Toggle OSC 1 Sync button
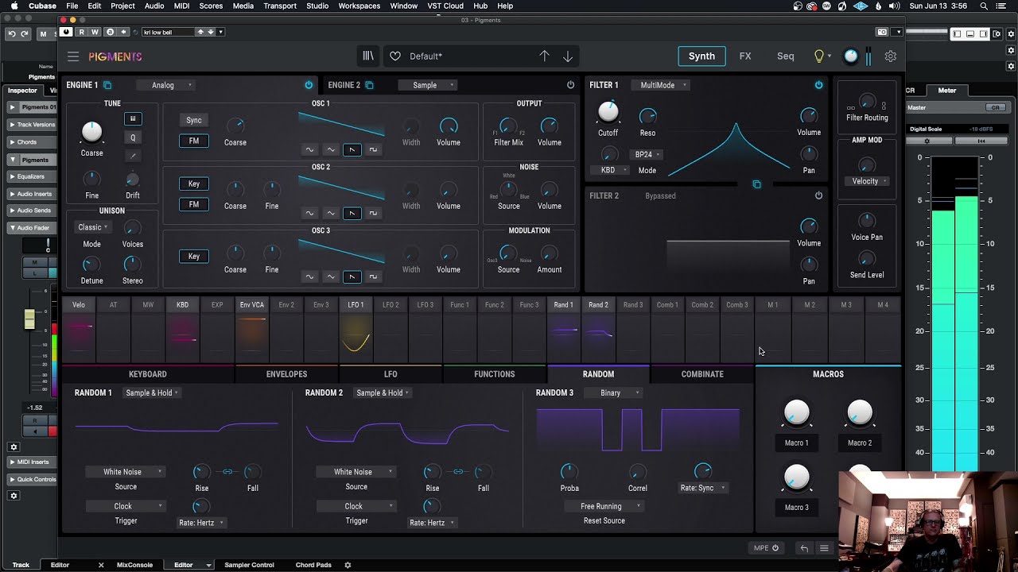Screen dimensions: 1018x572 [x=194, y=120]
